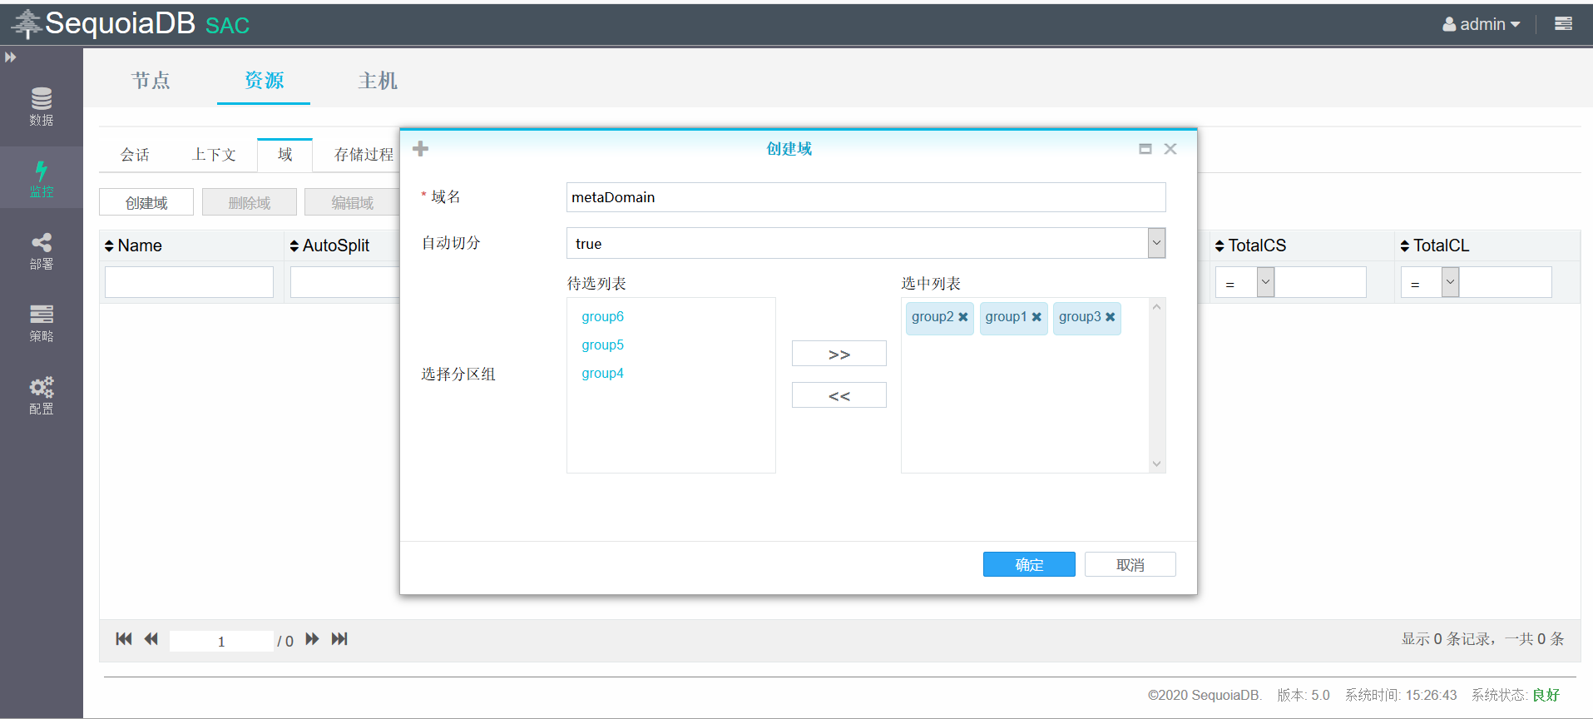Open 存储过程 sub-tab
This screenshot has height=719, width=1593.
coord(364,155)
